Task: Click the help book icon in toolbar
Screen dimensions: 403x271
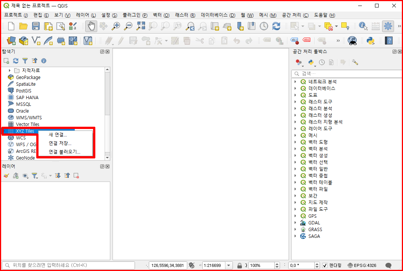Action: 389,41
